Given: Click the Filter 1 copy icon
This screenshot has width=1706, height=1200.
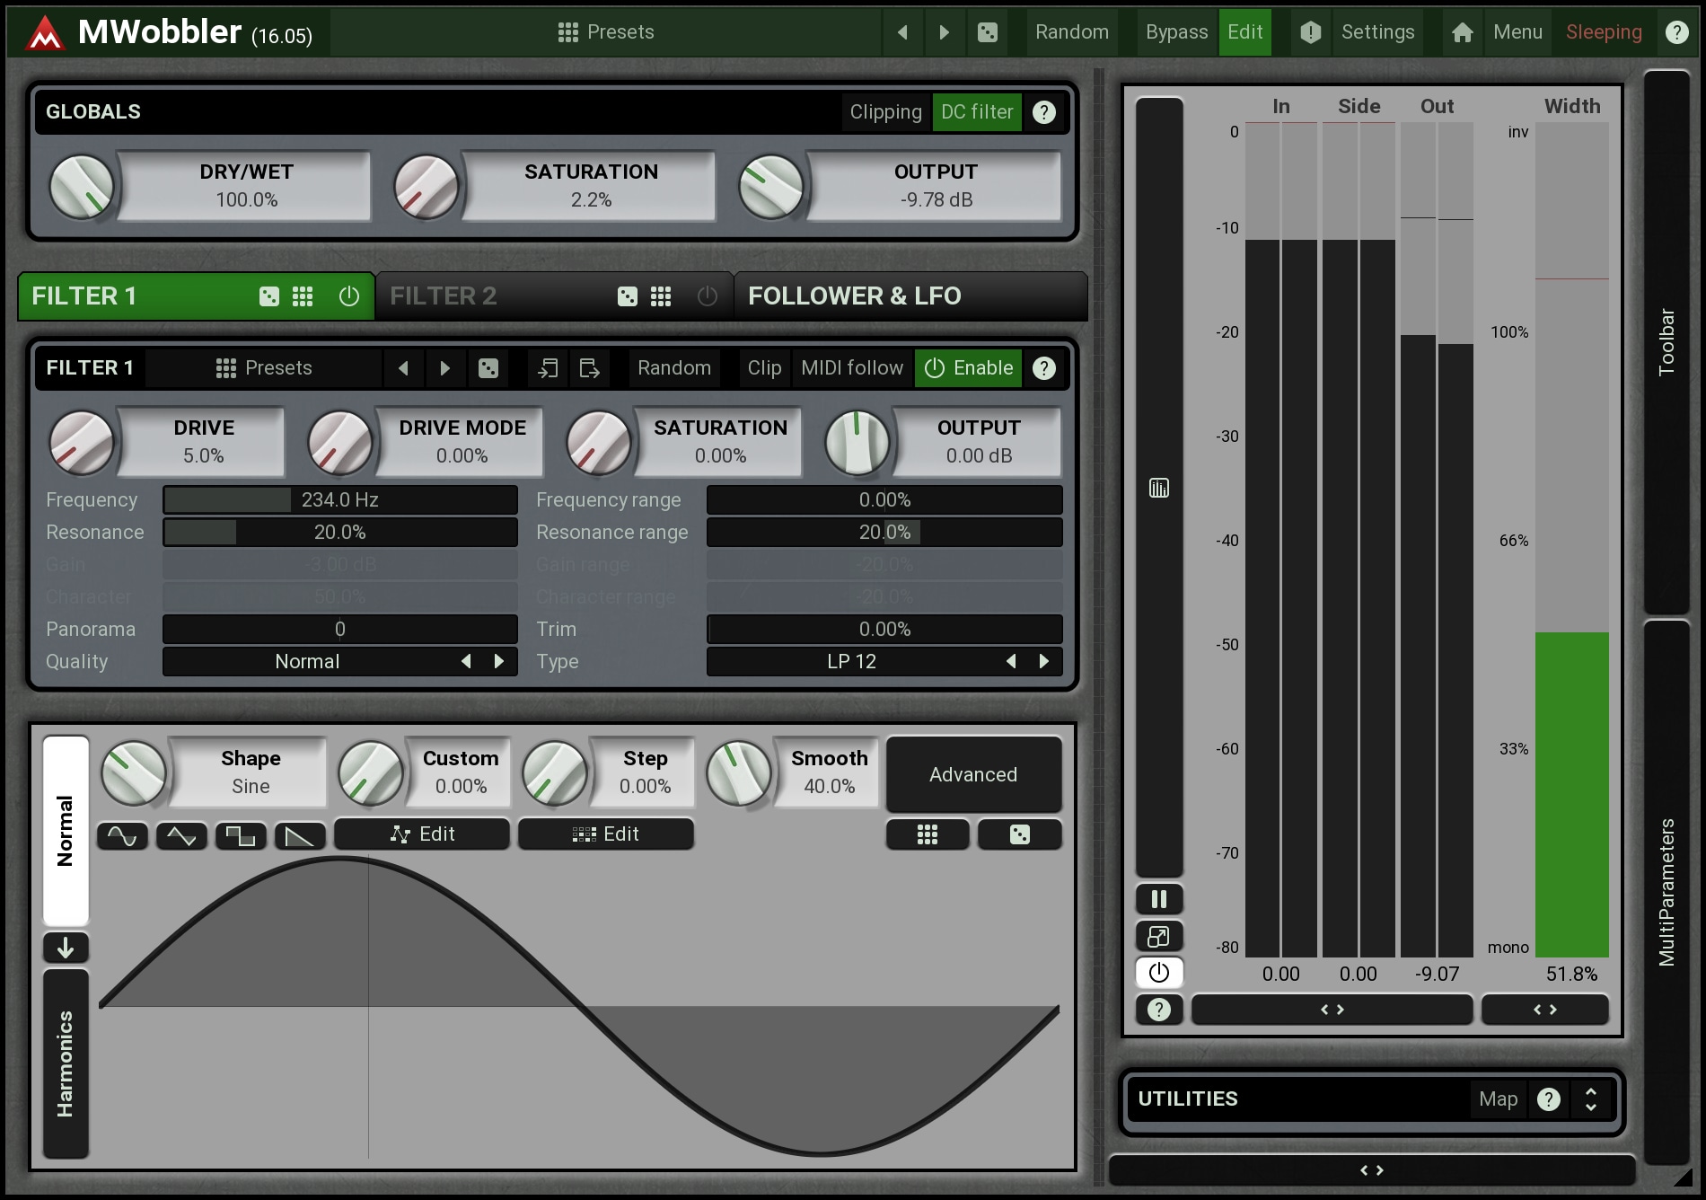Looking at the screenshot, I should click(547, 368).
